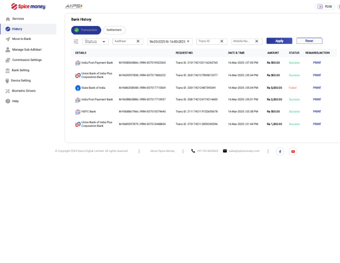Clear the date range filter with X
The height and width of the screenshot is (263, 340).
coord(188,41)
